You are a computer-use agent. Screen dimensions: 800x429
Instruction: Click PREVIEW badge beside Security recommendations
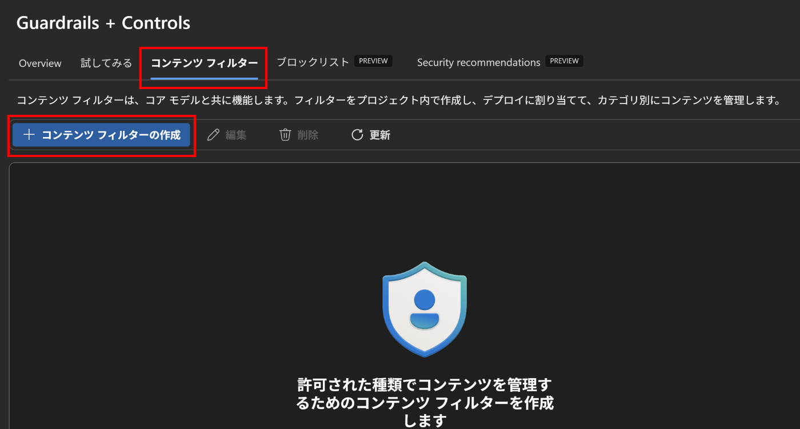(564, 61)
